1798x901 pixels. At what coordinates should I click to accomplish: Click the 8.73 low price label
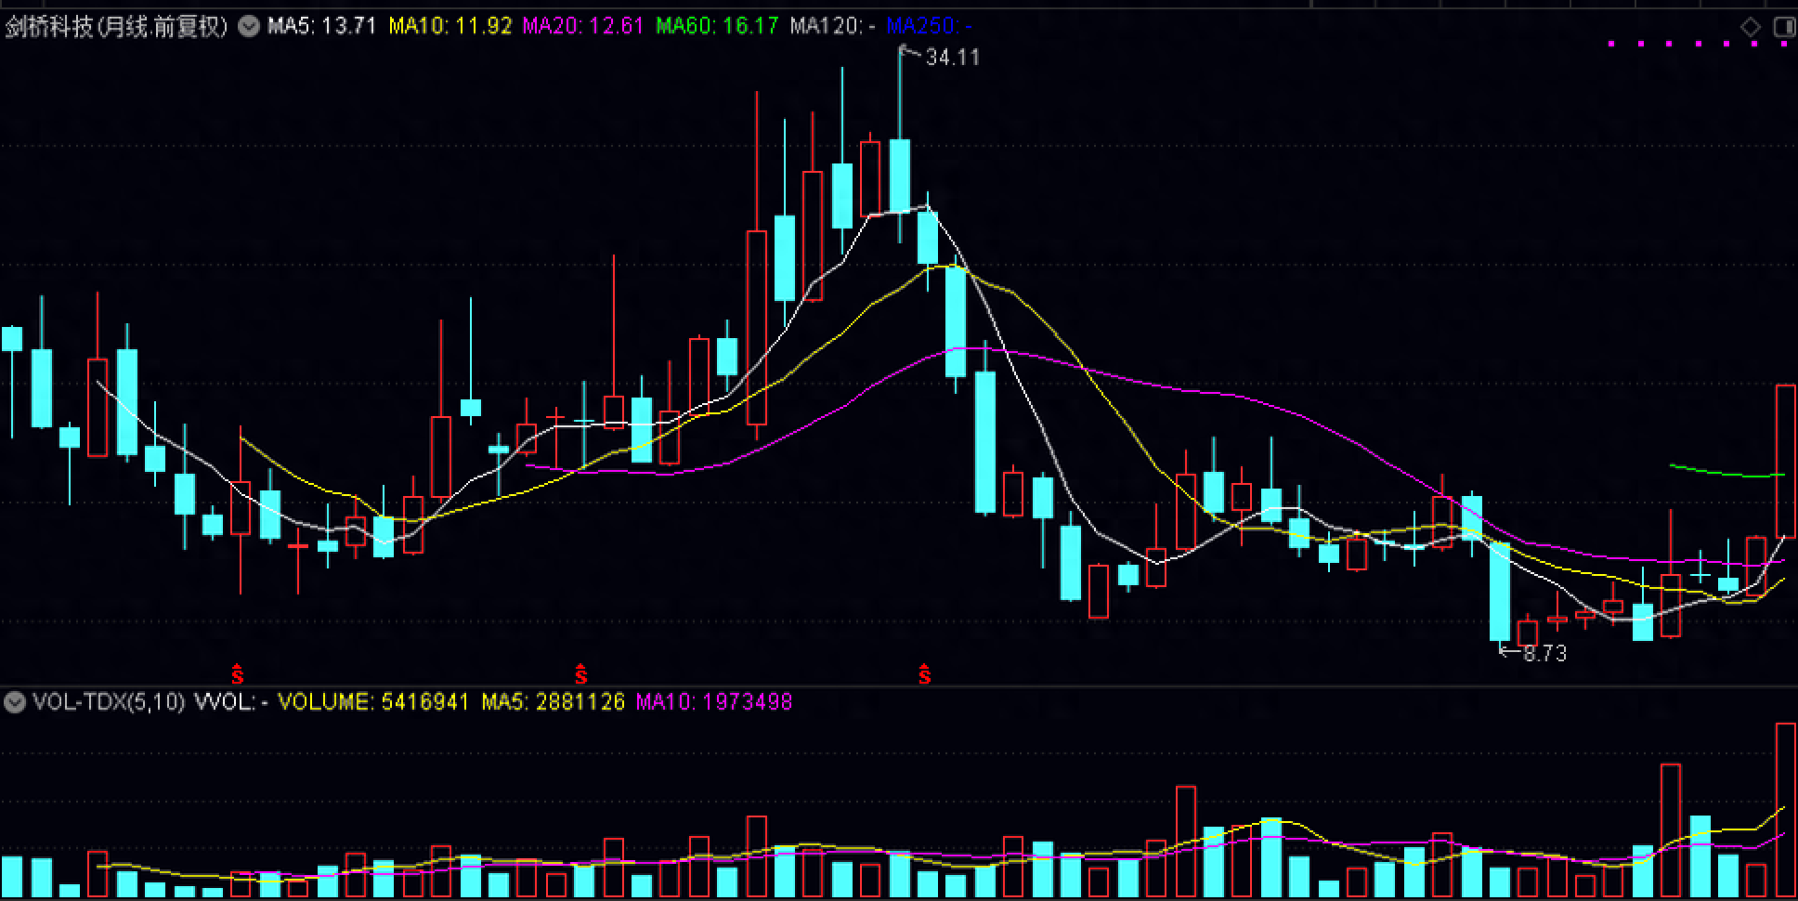(1544, 654)
